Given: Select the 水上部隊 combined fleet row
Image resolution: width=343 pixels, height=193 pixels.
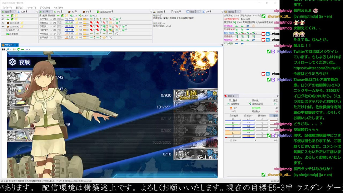Looking at the screenshot, I should pyautogui.click(x=19, y=34).
